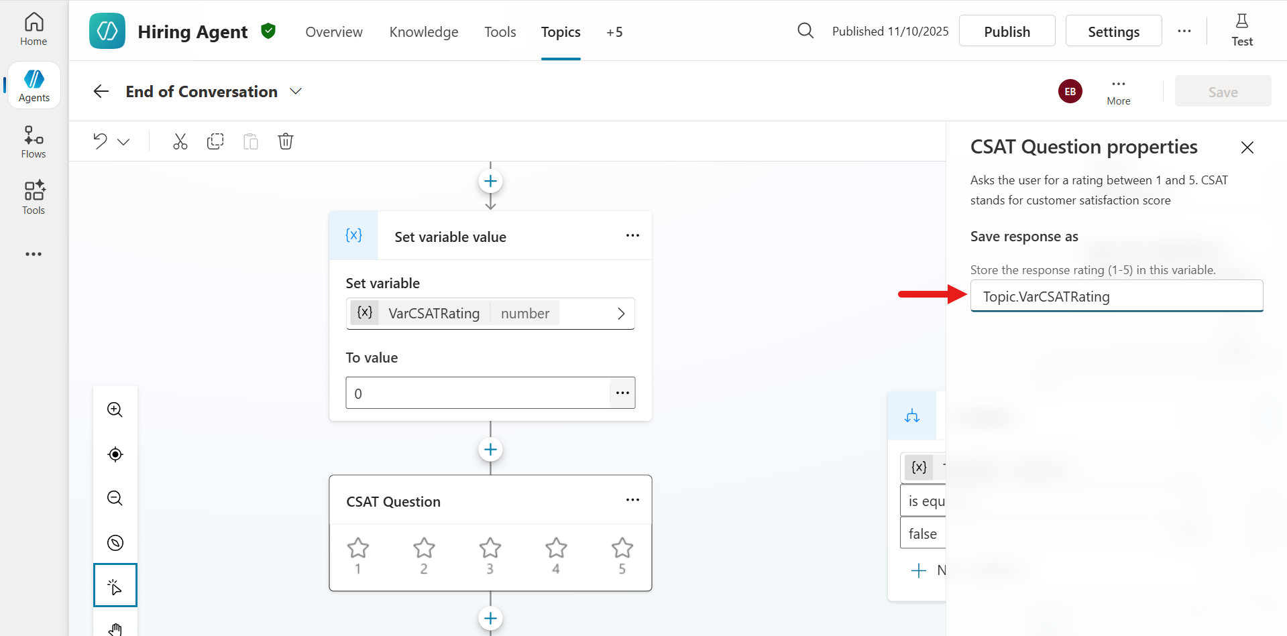Screen dimensions: 1287x636
Task: Expand undo history dropdown arrow
Action: pos(123,142)
